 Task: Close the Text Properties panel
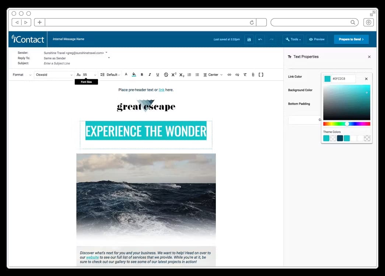click(369, 57)
